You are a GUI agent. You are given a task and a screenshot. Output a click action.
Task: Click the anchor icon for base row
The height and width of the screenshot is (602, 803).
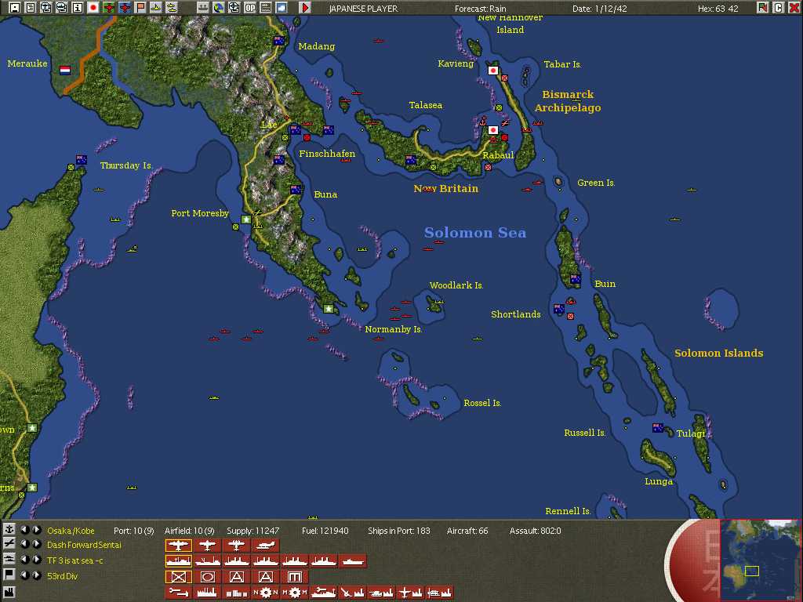pyautogui.click(x=9, y=529)
